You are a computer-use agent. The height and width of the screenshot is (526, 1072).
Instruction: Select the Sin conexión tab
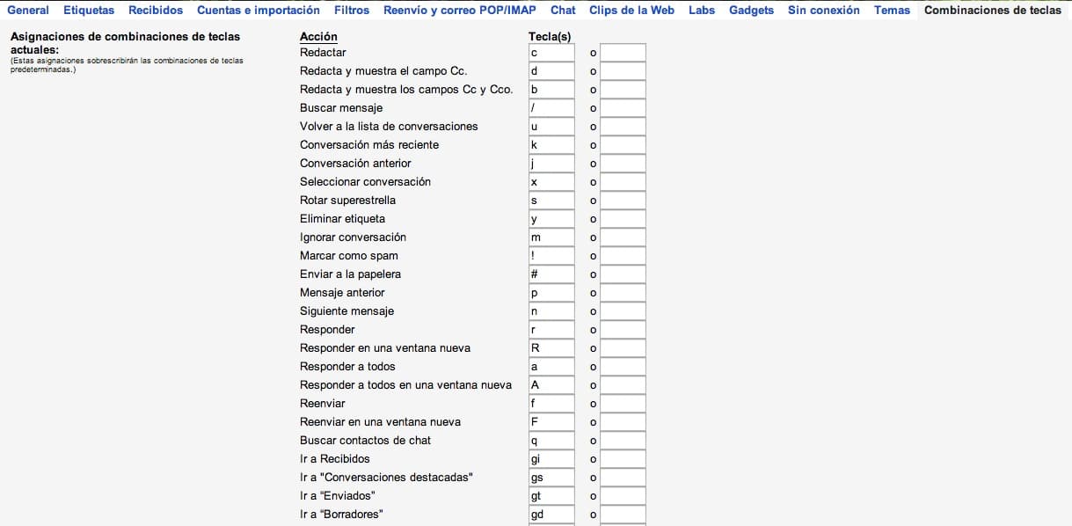824,11
